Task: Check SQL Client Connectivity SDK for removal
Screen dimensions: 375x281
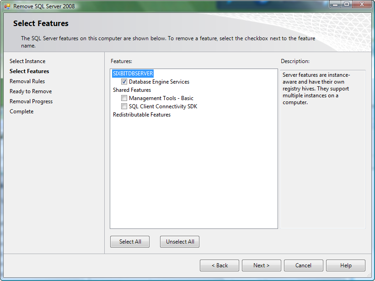Action: [124, 106]
